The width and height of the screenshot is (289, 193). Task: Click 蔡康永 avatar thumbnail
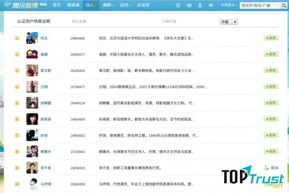(x=32, y=152)
